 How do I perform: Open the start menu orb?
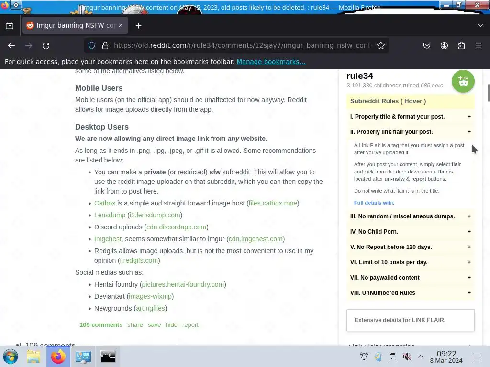(x=11, y=356)
